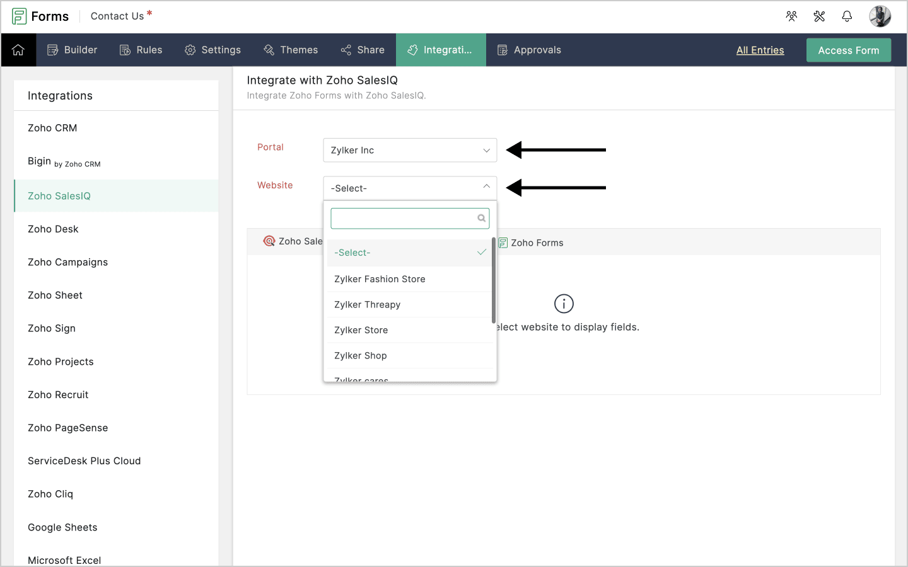The height and width of the screenshot is (567, 908).
Task: Select Zoho SalesIQ in sidebar
Action: pos(116,196)
